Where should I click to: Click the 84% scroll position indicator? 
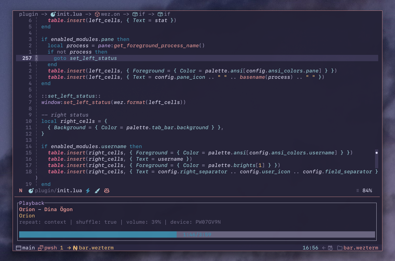click(x=367, y=191)
